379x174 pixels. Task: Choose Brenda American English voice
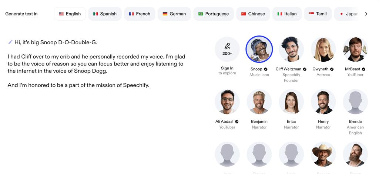(355, 102)
